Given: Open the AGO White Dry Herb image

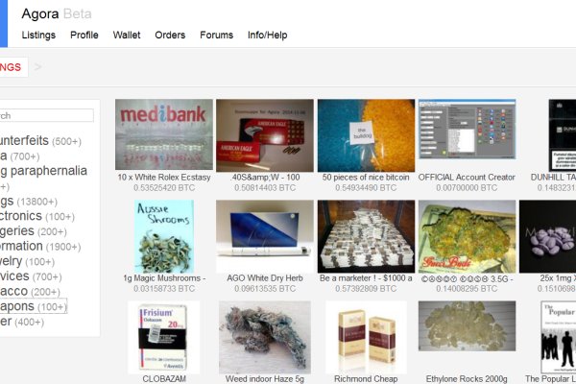Looking at the screenshot, I should coord(265,236).
